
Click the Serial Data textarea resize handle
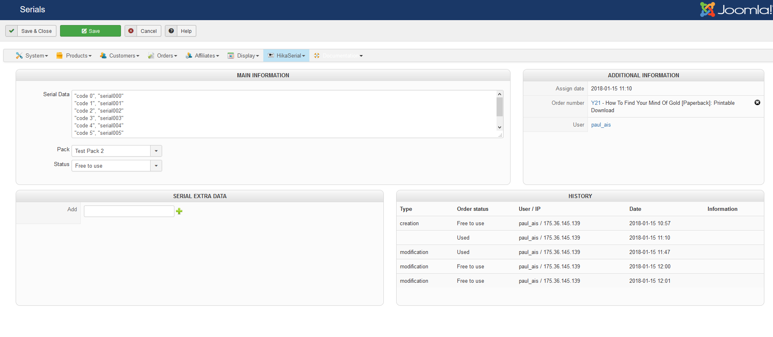pyautogui.click(x=500, y=135)
